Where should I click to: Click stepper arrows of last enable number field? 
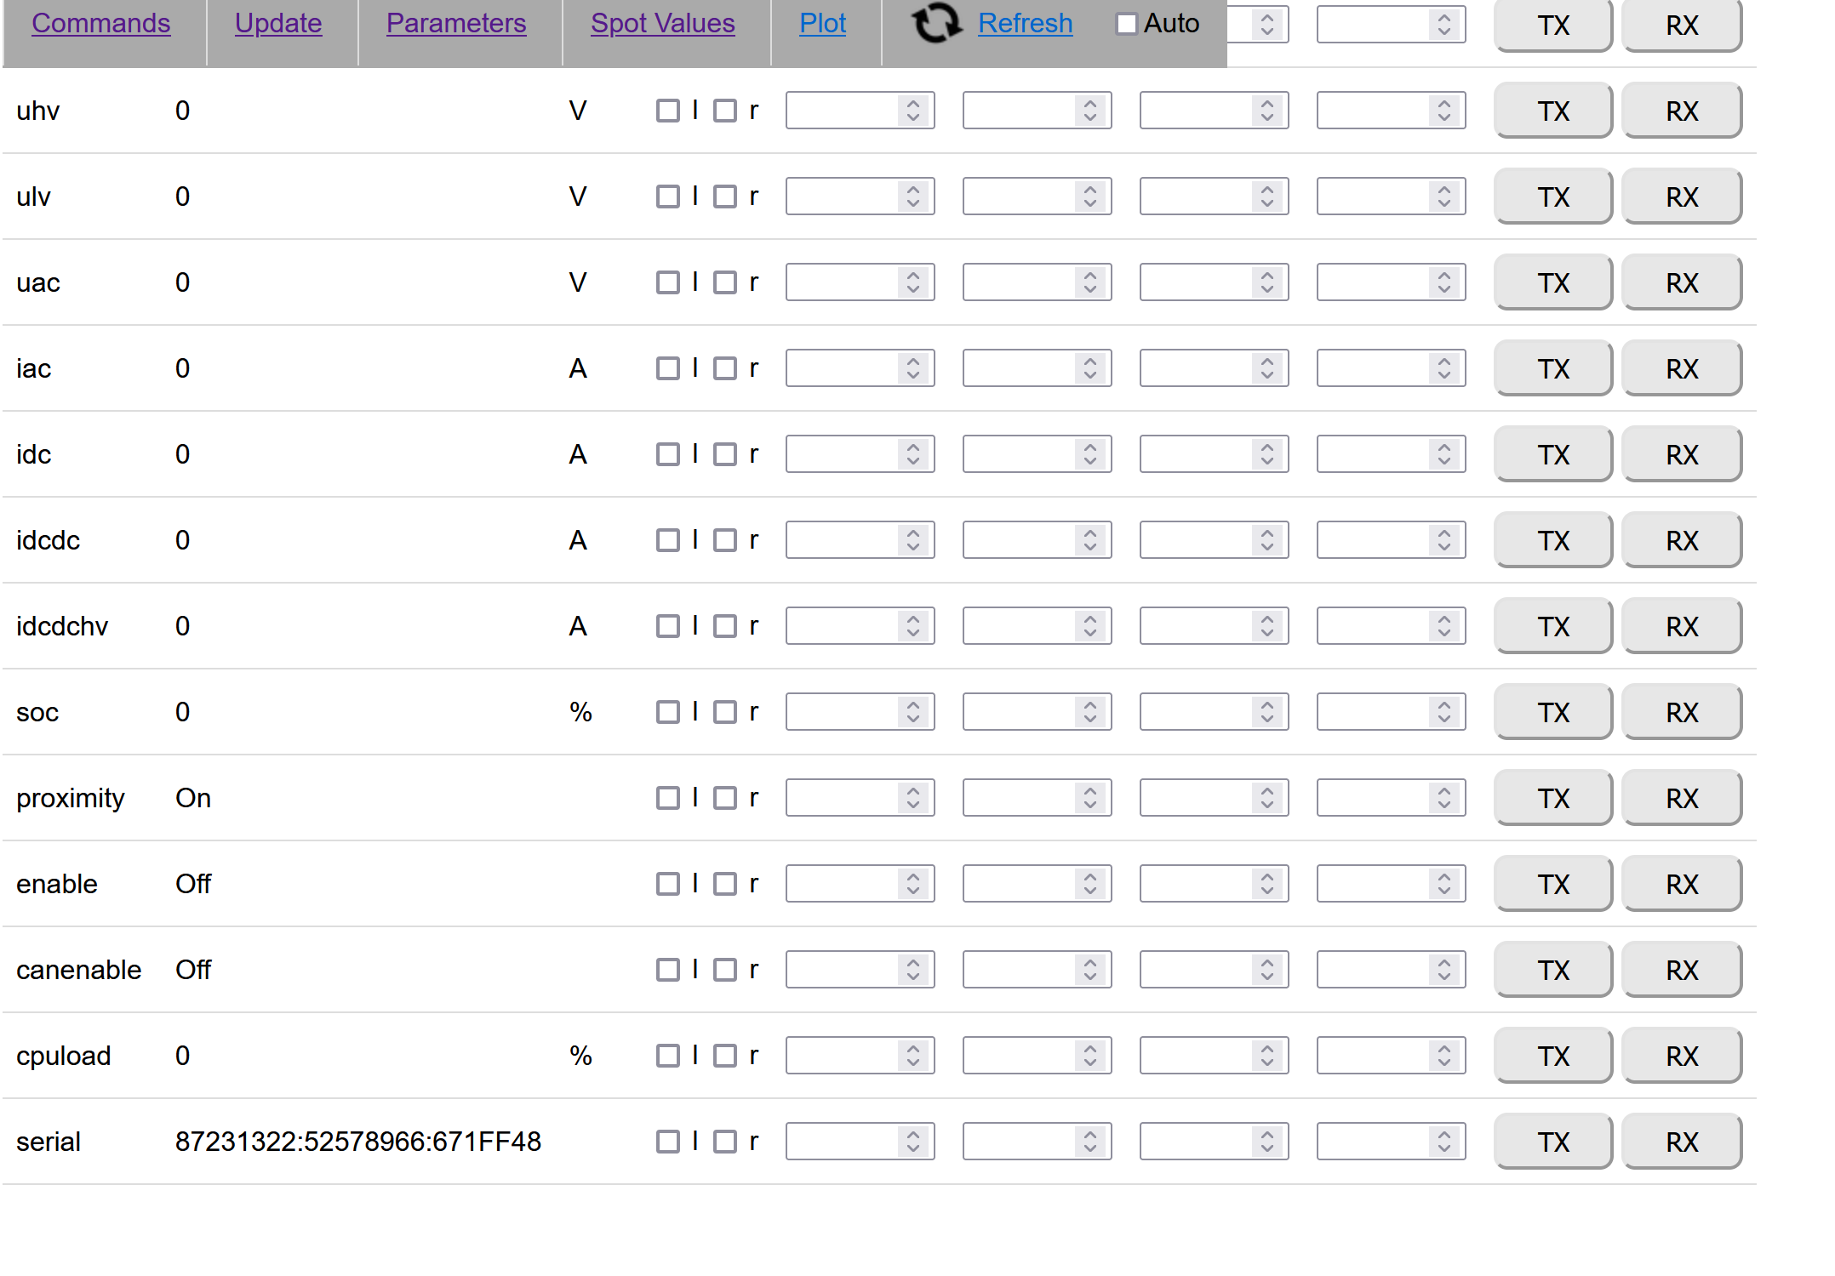click(x=1444, y=884)
